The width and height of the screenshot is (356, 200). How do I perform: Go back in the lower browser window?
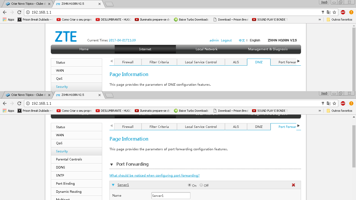click(x=5, y=103)
